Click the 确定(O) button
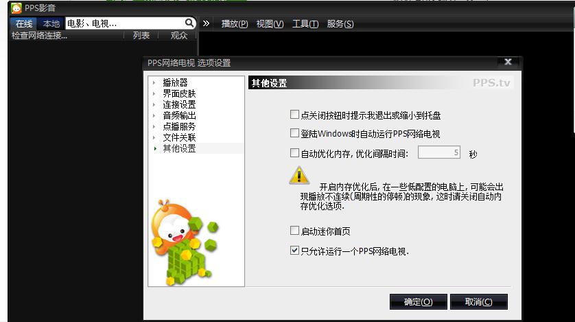The height and width of the screenshot is (322, 575). click(x=418, y=301)
